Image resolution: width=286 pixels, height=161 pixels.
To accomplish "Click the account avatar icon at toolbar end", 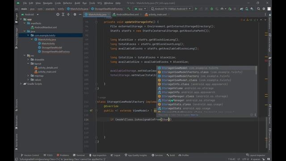I will pos(269,9).
